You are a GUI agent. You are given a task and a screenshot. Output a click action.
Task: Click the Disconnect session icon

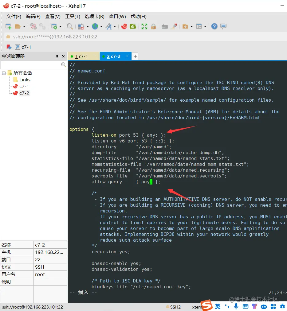tap(33, 26)
